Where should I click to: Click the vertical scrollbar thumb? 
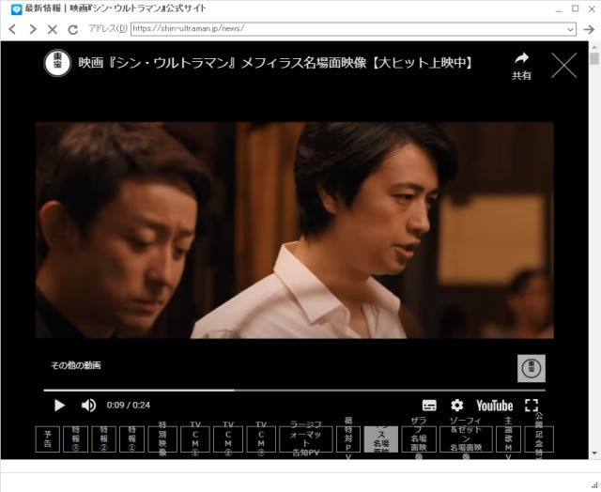tap(594, 58)
